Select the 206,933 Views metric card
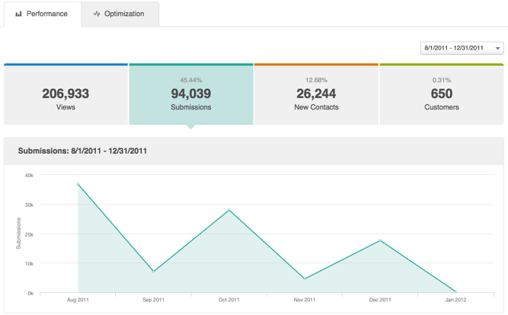 pyautogui.click(x=65, y=95)
